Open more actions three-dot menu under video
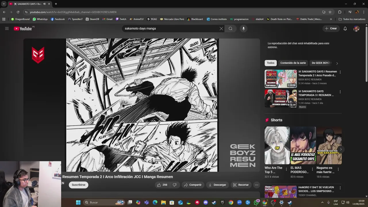 [x=257, y=185]
